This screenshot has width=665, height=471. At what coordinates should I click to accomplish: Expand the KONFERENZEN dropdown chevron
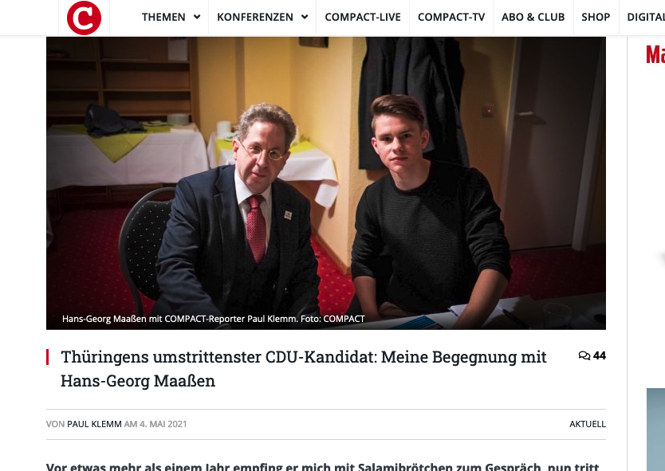pyautogui.click(x=305, y=17)
